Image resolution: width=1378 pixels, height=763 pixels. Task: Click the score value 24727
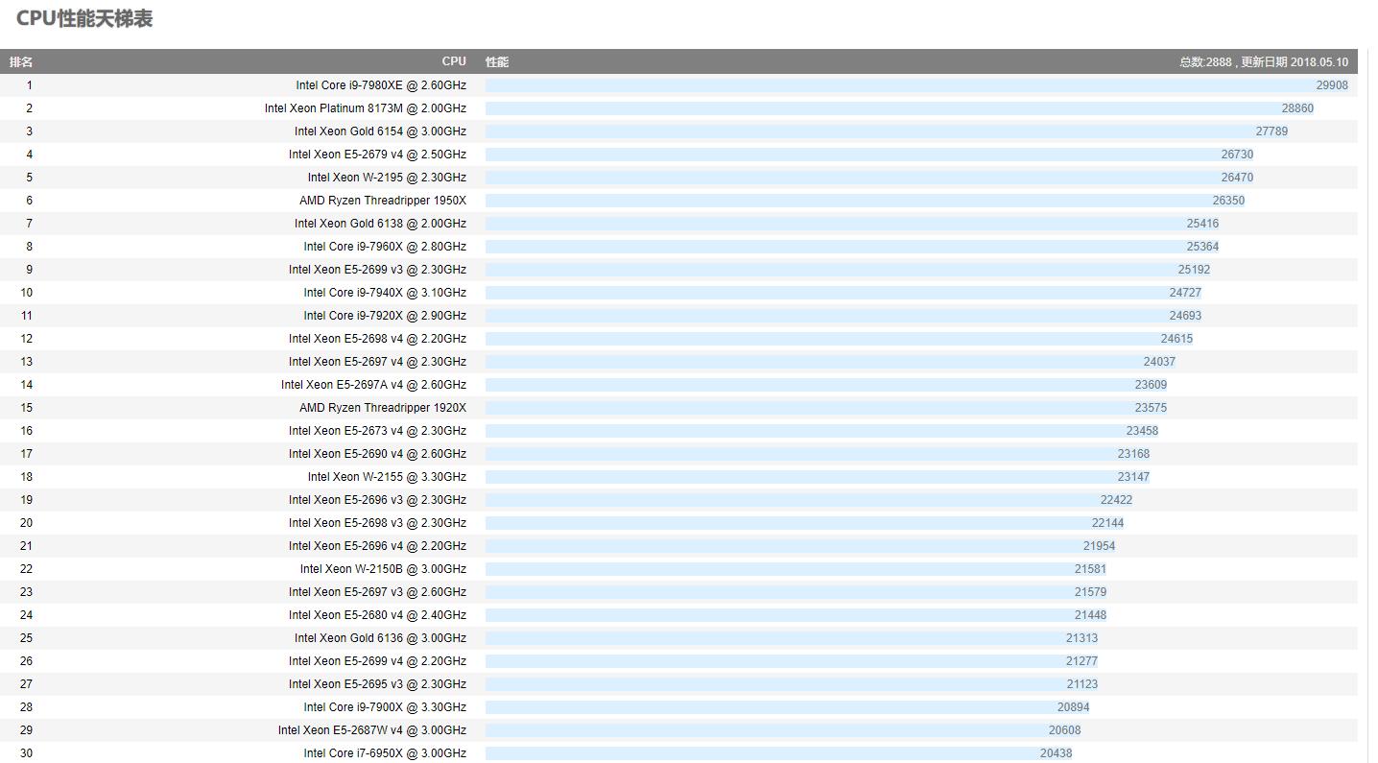(x=1185, y=293)
